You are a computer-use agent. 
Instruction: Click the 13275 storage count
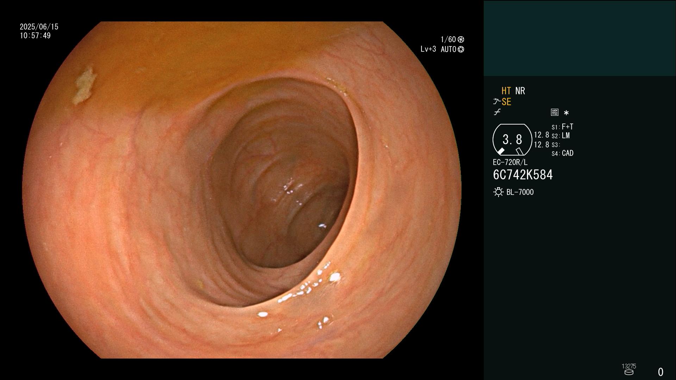(x=629, y=366)
